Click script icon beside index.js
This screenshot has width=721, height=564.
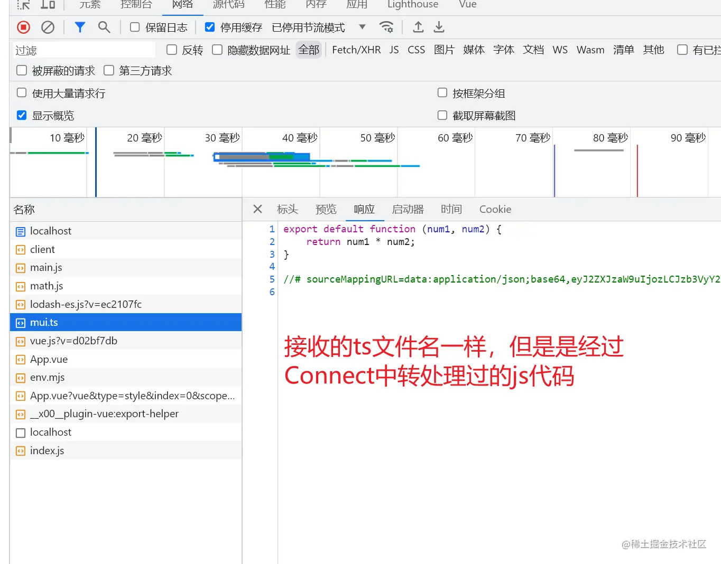click(21, 451)
